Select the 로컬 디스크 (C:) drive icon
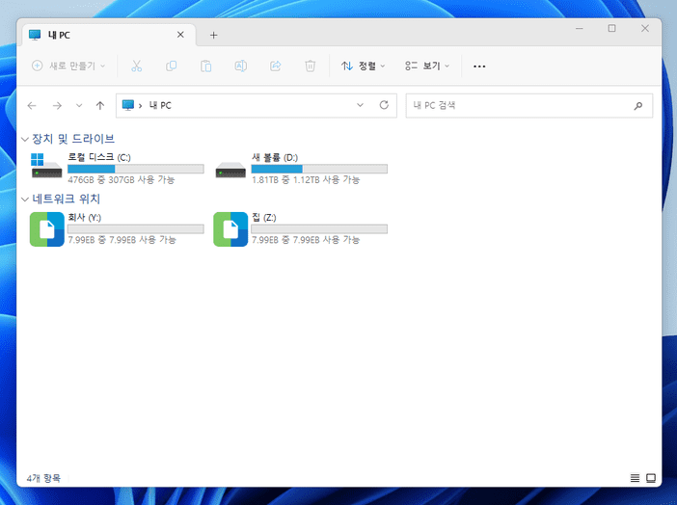Viewport: 677px width, 505px height. click(x=46, y=166)
